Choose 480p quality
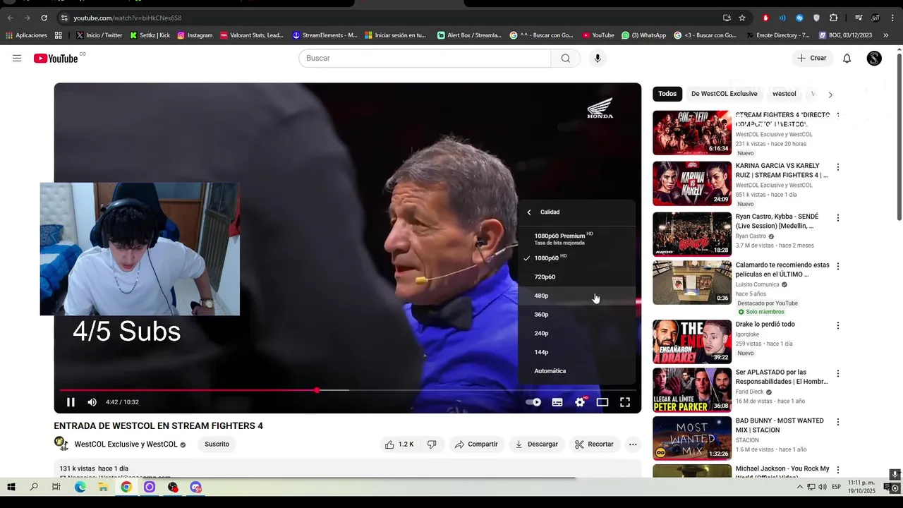Viewport: 903px width, 508px height. [x=576, y=296]
